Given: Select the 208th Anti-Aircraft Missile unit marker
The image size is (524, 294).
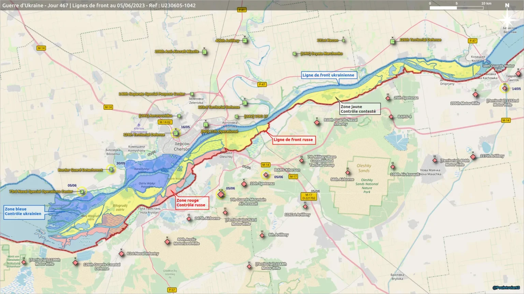Looking at the screenshot, I should pyautogui.click(x=204, y=52).
